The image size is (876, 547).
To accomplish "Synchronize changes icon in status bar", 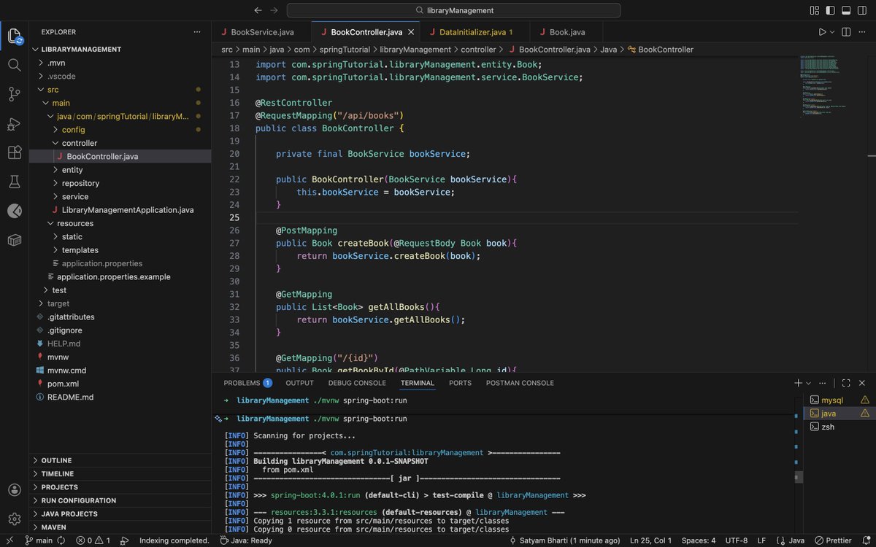I will pyautogui.click(x=61, y=540).
